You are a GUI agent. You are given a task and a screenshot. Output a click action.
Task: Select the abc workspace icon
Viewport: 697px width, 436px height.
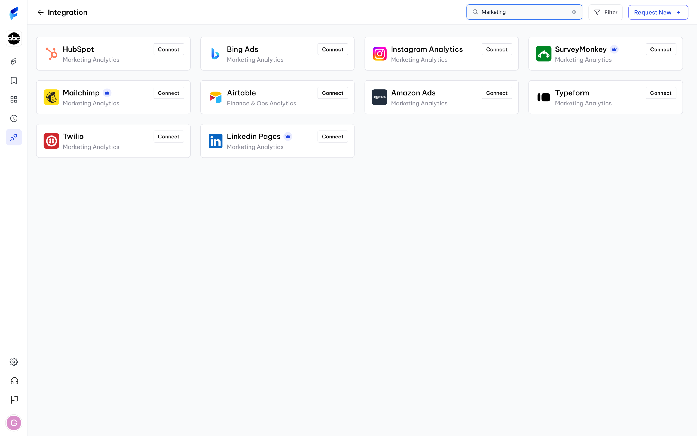14,38
